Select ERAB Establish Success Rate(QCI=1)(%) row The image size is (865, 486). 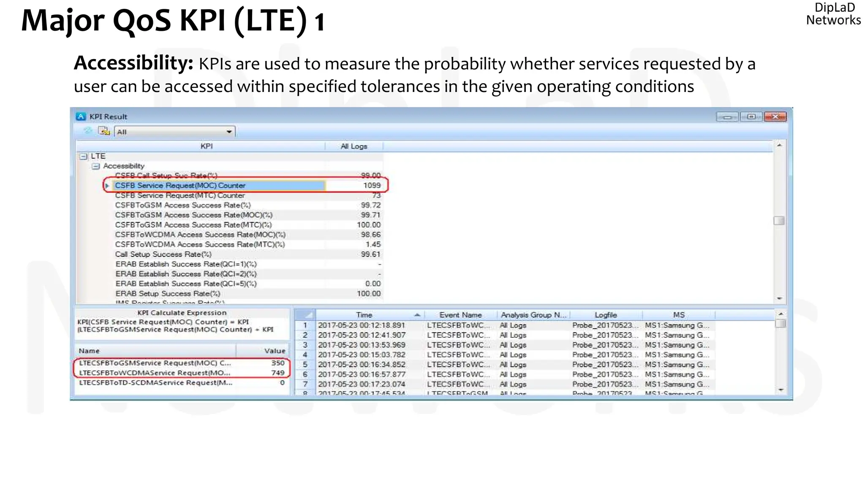tap(248, 264)
